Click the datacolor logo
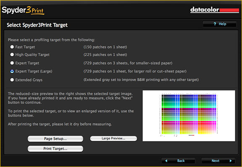Viewport: 242px width, 167px height. point(215,10)
